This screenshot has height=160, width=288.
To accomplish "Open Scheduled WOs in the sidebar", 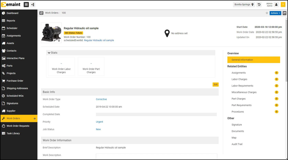I will pyautogui.click(x=15, y=96).
